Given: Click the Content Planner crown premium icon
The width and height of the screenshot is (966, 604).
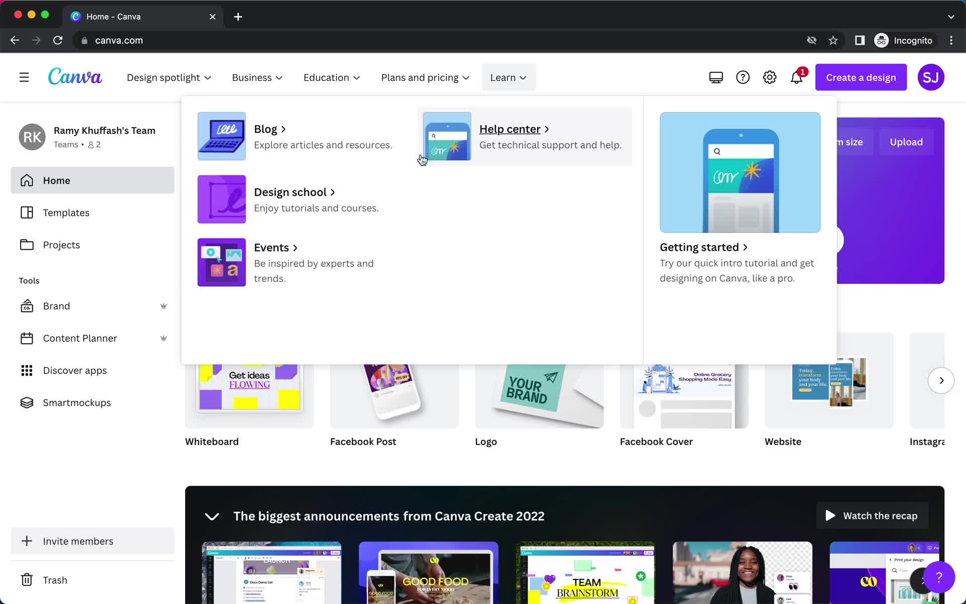Looking at the screenshot, I should [164, 338].
